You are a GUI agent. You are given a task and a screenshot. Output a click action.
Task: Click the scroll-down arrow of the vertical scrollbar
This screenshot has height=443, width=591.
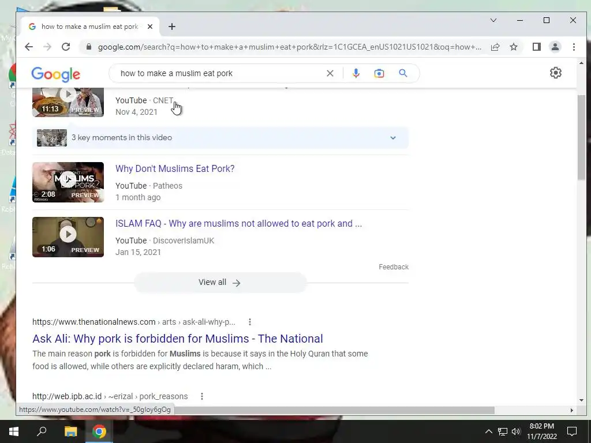pyautogui.click(x=581, y=400)
